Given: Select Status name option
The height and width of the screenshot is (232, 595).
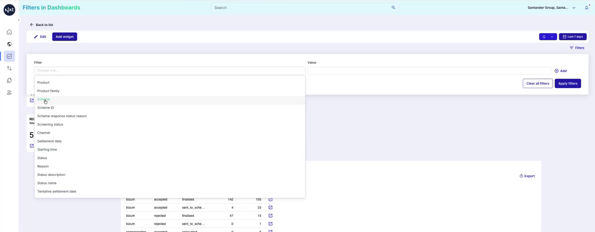Looking at the screenshot, I should pos(170,183).
